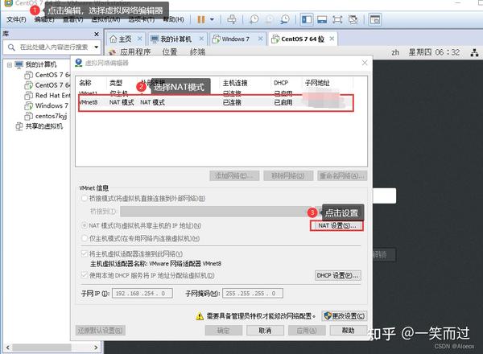This screenshot has height=354, width=483.
Task: Toggle the use local DHCP service checkbox
Action: tap(84, 275)
